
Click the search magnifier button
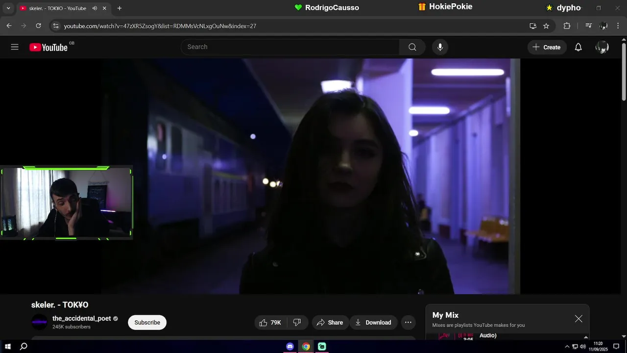coord(412,47)
